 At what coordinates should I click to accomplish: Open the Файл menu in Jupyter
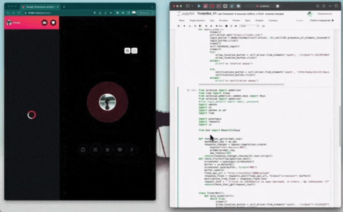click(182, 20)
